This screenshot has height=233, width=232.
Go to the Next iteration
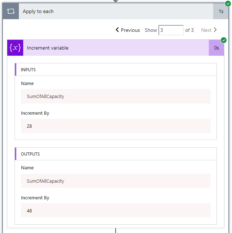206,30
